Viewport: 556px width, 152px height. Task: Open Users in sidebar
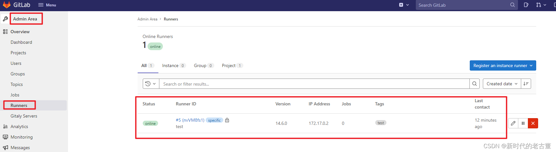tap(16, 63)
